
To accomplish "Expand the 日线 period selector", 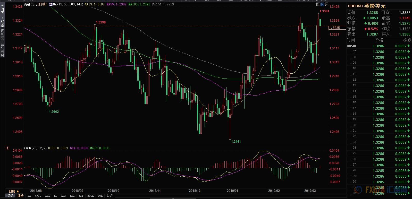I will coord(14,191).
